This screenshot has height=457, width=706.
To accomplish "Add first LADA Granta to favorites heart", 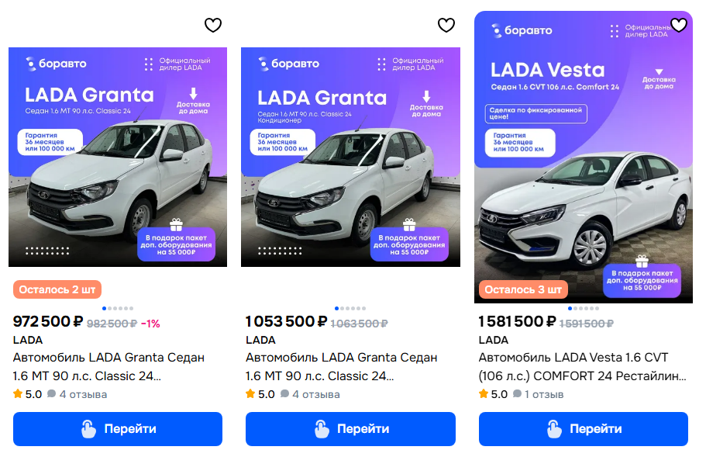I will (x=213, y=26).
